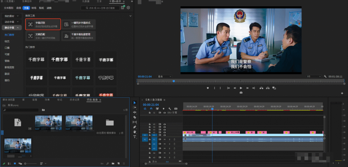This screenshot has width=348, height=167.
Task: Click the 字幕识别 subtitle recognition tool
Action: click(x=43, y=24)
